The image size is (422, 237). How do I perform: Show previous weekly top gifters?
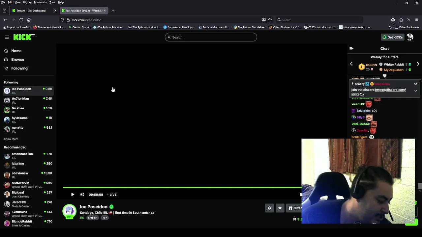coord(351,64)
